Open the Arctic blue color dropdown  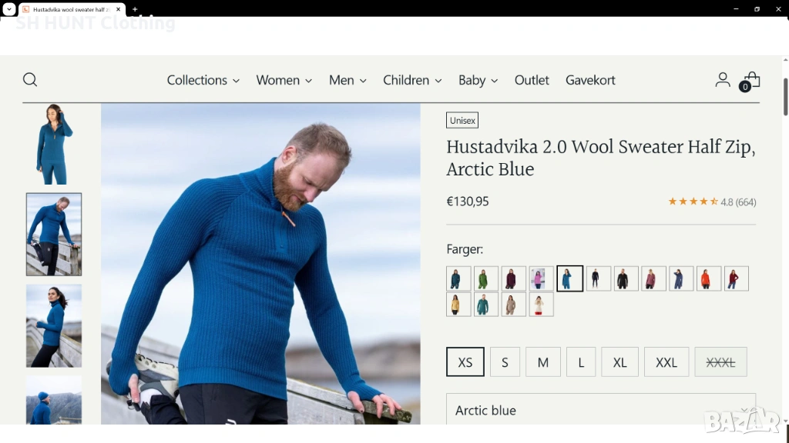coord(601,410)
